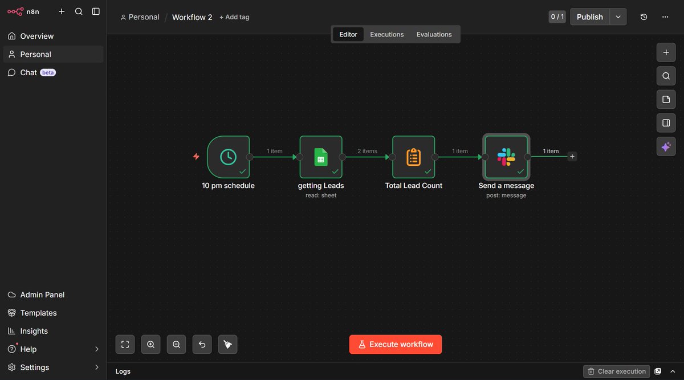684x380 pixels.
Task: Expand the logs panel with the chevron
Action: (673, 371)
